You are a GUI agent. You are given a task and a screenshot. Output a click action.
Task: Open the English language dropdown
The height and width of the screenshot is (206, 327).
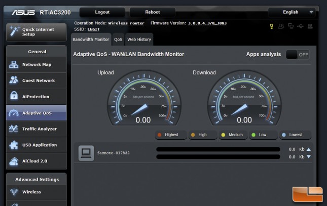pyautogui.click(x=292, y=12)
